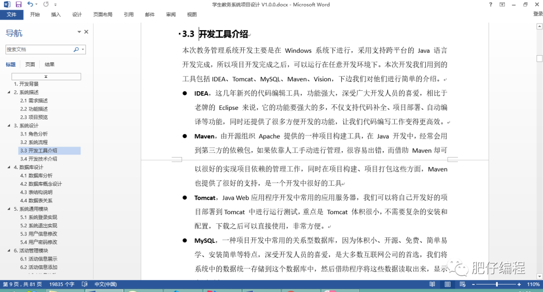Open the undo history dropdown arrow

(36, 5)
